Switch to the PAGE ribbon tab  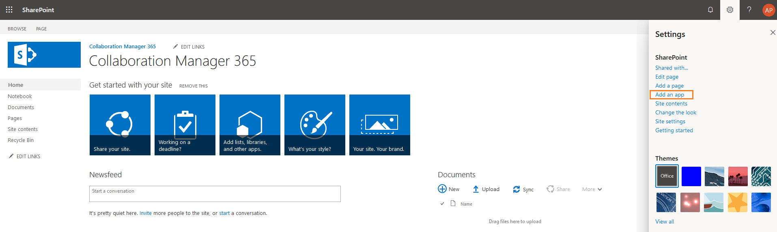point(41,29)
